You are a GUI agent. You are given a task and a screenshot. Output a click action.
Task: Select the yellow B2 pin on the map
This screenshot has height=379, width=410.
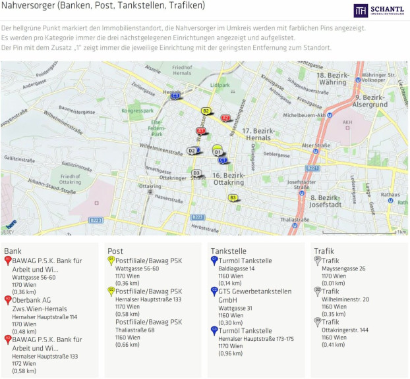click(x=206, y=111)
